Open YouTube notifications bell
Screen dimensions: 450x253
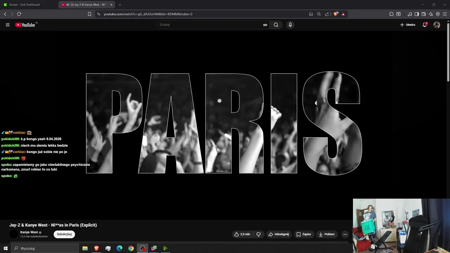[425, 25]
